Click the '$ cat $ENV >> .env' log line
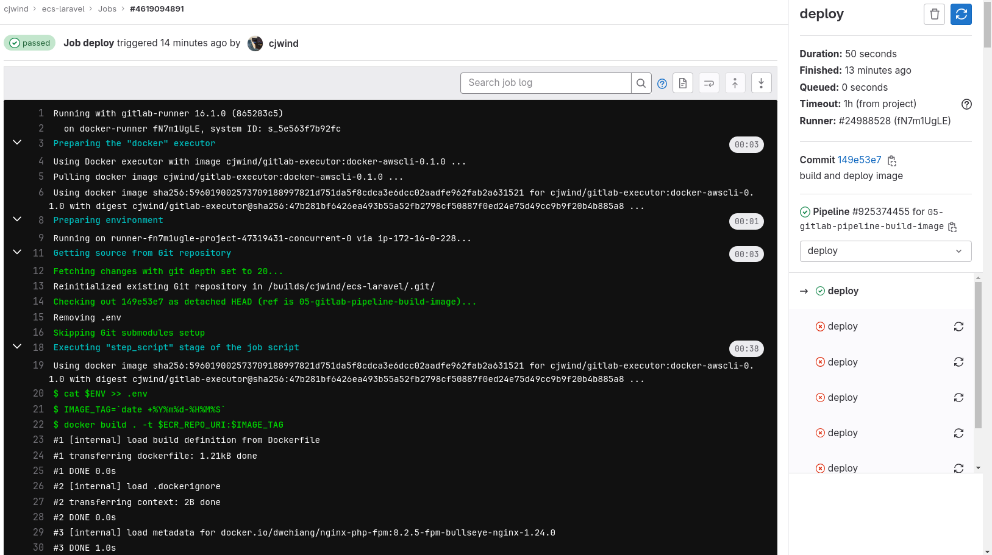The width and height of the screenshot is (992, 555). point(101,394)
